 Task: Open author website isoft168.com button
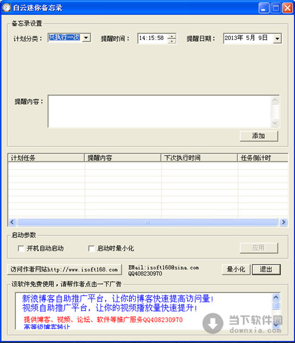[64, 269]
